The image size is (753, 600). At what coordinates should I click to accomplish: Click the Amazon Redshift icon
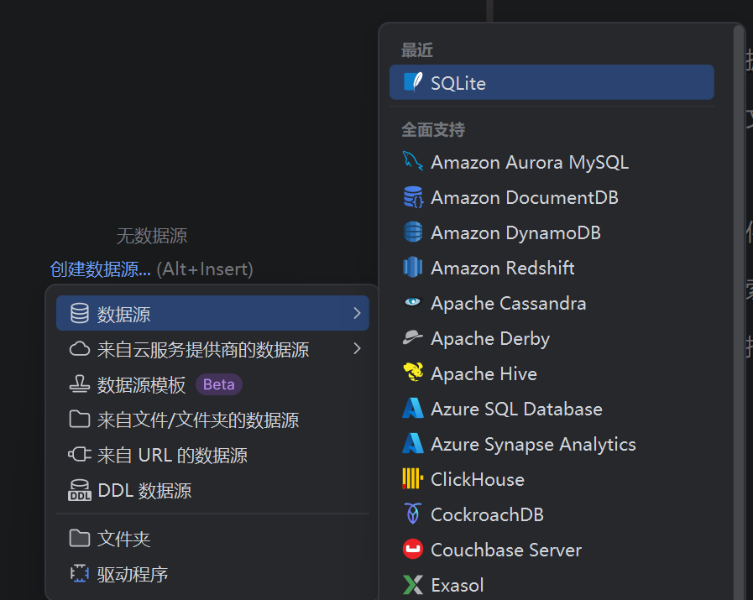[413, 268]
